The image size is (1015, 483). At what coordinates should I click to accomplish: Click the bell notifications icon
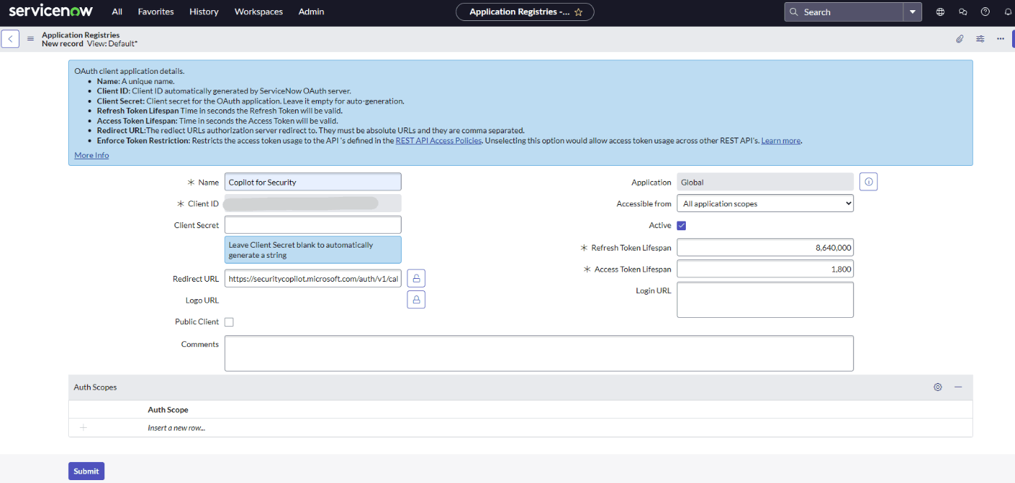pyautogui.click(x=1007, y=12)
